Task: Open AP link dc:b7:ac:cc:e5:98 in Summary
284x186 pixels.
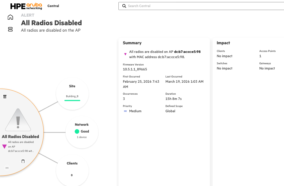Action: [x=187, y=52]
